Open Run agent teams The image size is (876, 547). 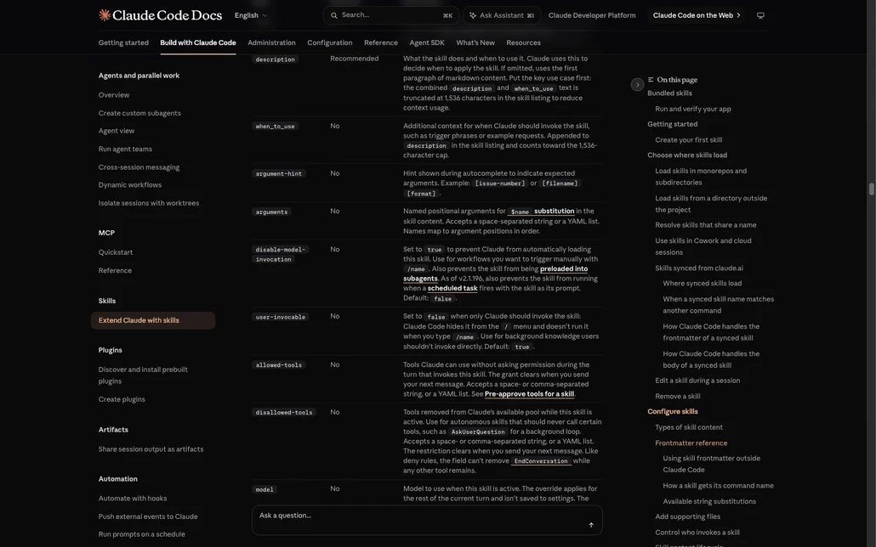point(125,149)
